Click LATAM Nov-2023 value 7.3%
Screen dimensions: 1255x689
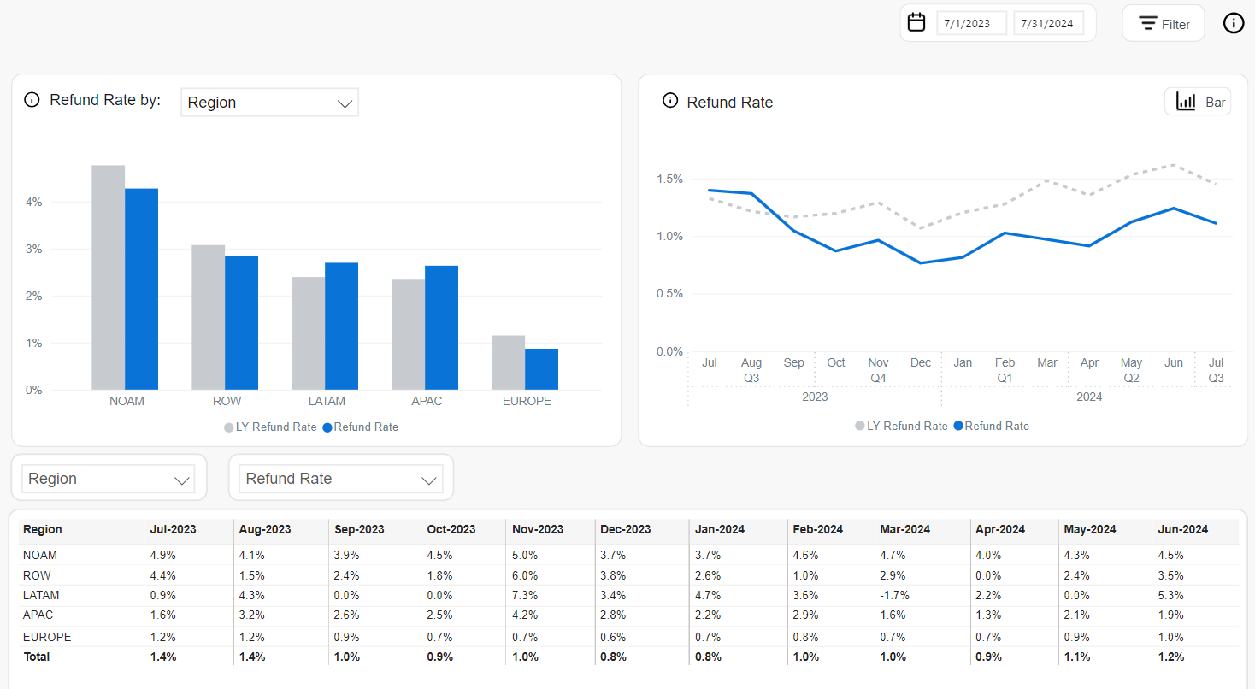[525, 595]
